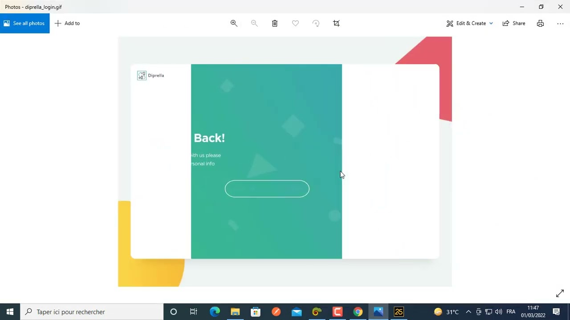The image size is (570, 320).
Task: Open Google Chrome from the taskbar
Action: 358,312
